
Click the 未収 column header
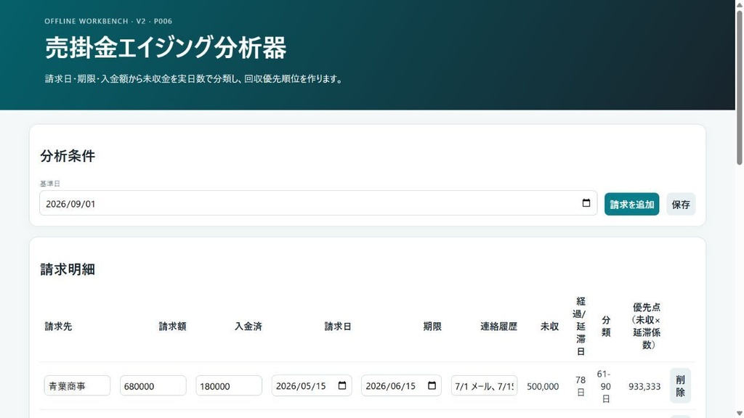(549, 327)
